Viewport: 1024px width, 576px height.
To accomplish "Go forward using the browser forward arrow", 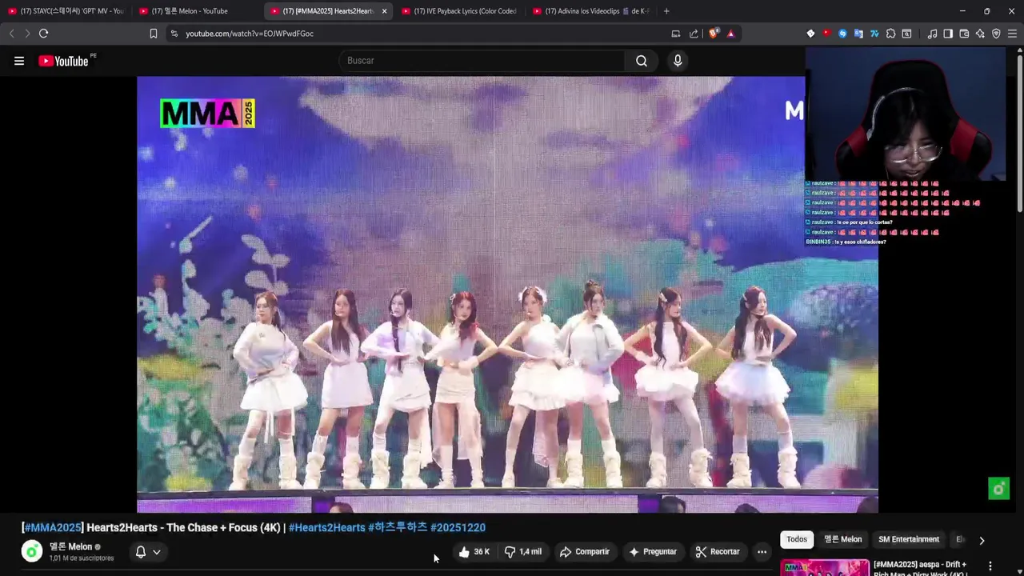I will (x=27, y=34).
